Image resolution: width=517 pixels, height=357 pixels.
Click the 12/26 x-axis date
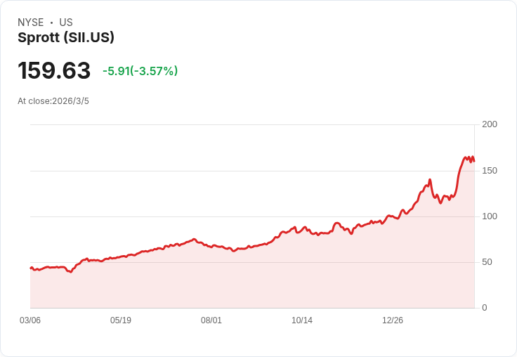coord(393,320)
